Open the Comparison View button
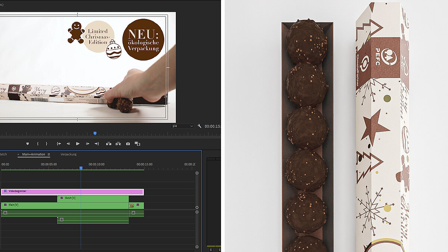 (x=137, y=144)
